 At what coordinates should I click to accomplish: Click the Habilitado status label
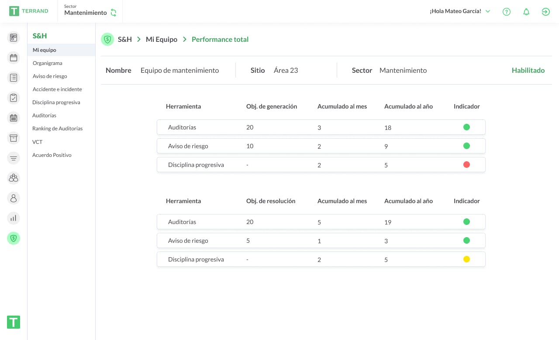point(528,70)
